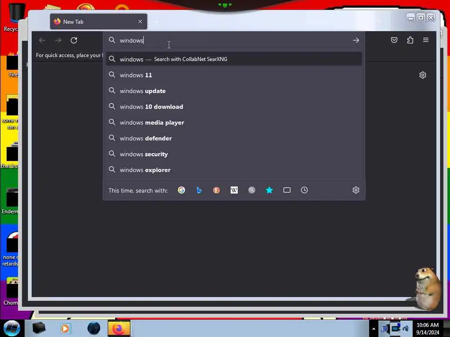Open the Save to Pocket icon
The height and width of the screenshot is (337, 450).
click(394, 40)
